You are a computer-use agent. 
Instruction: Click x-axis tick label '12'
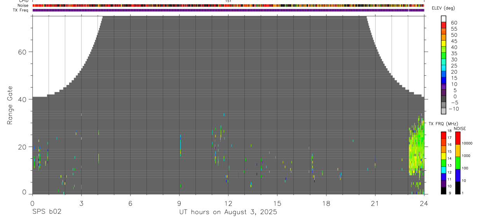(x=228, y=204)
